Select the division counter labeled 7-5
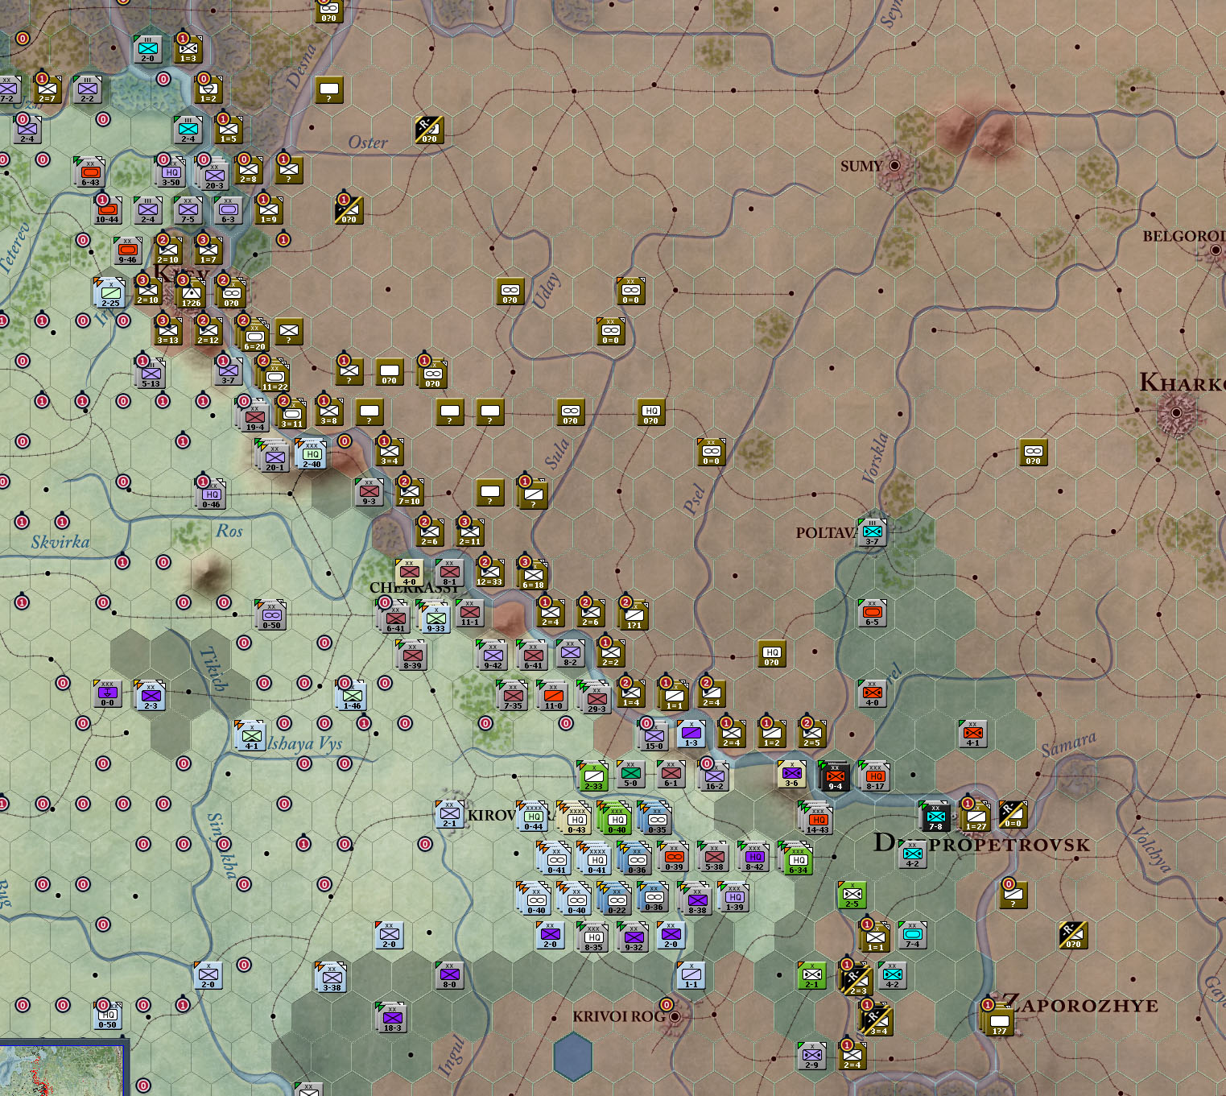The height and width of the screenshot is (1096, 1226). point(188,211)
